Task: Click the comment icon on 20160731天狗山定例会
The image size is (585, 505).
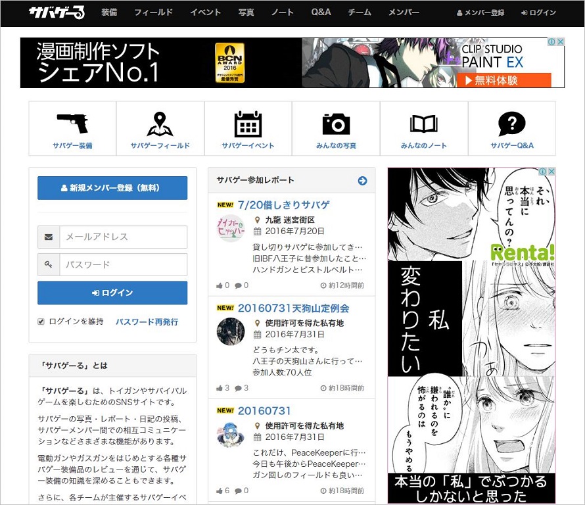Action: [238, 389]
